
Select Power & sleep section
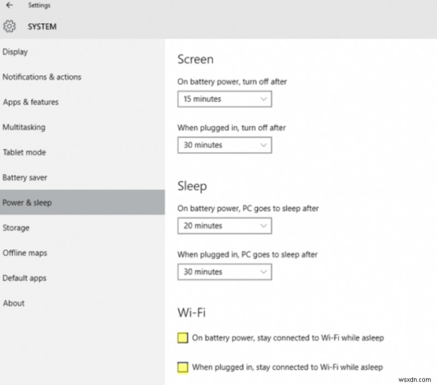point(27,202)
